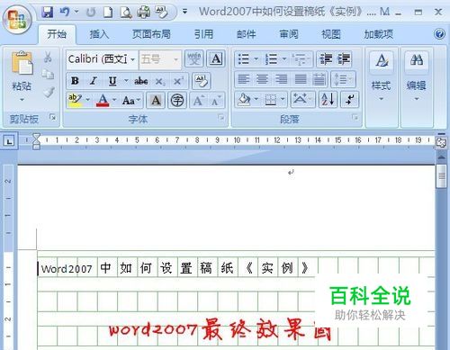Decrease paragraph indent
This screenshot has height=350, width=450.
tap(326, 59)
